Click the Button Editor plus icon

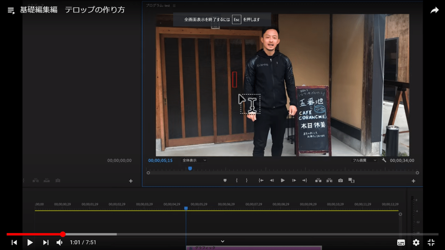coord(413,180)
